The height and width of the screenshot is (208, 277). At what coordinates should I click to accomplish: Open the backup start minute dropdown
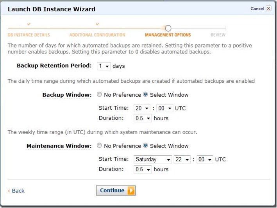164,108
